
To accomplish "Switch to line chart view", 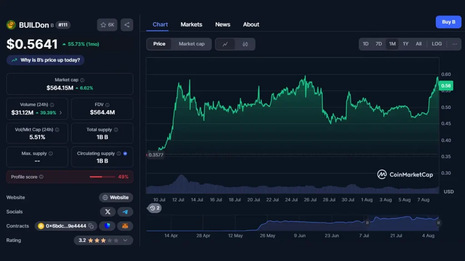I will 225,44.
